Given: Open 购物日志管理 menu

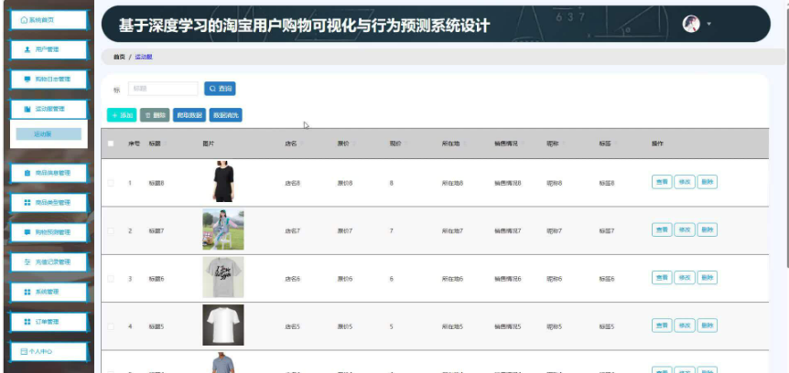Looking at the screenshot, I should pos(49,80).
